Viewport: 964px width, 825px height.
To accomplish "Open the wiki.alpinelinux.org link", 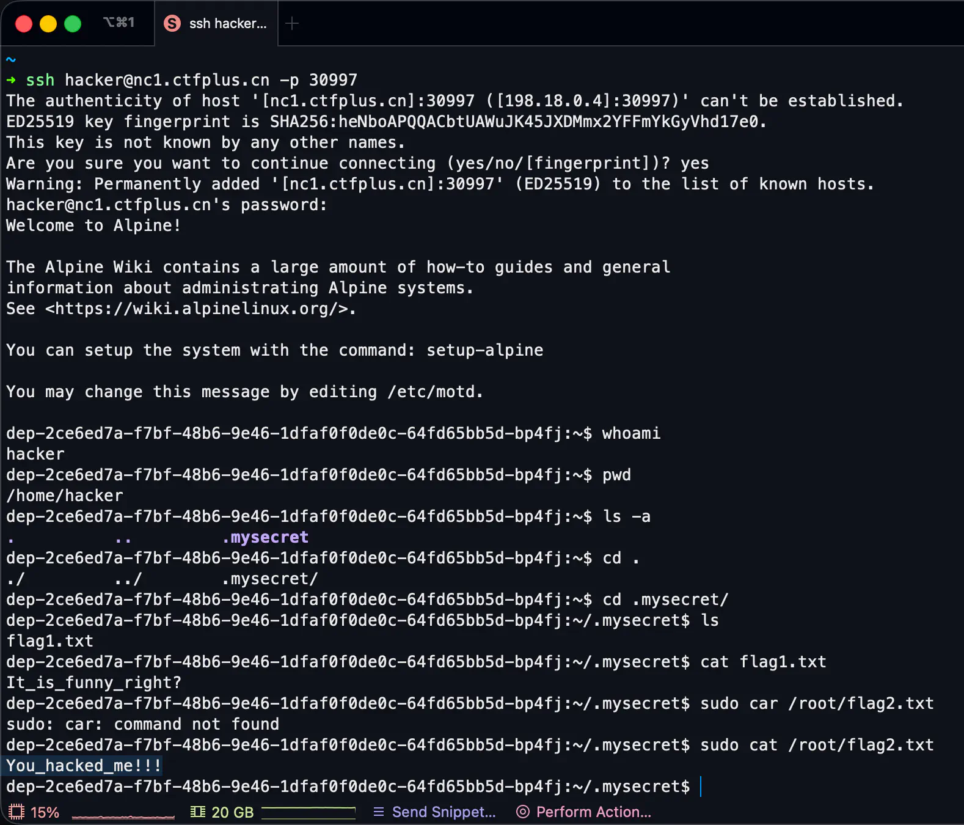I will coord(200,309).
